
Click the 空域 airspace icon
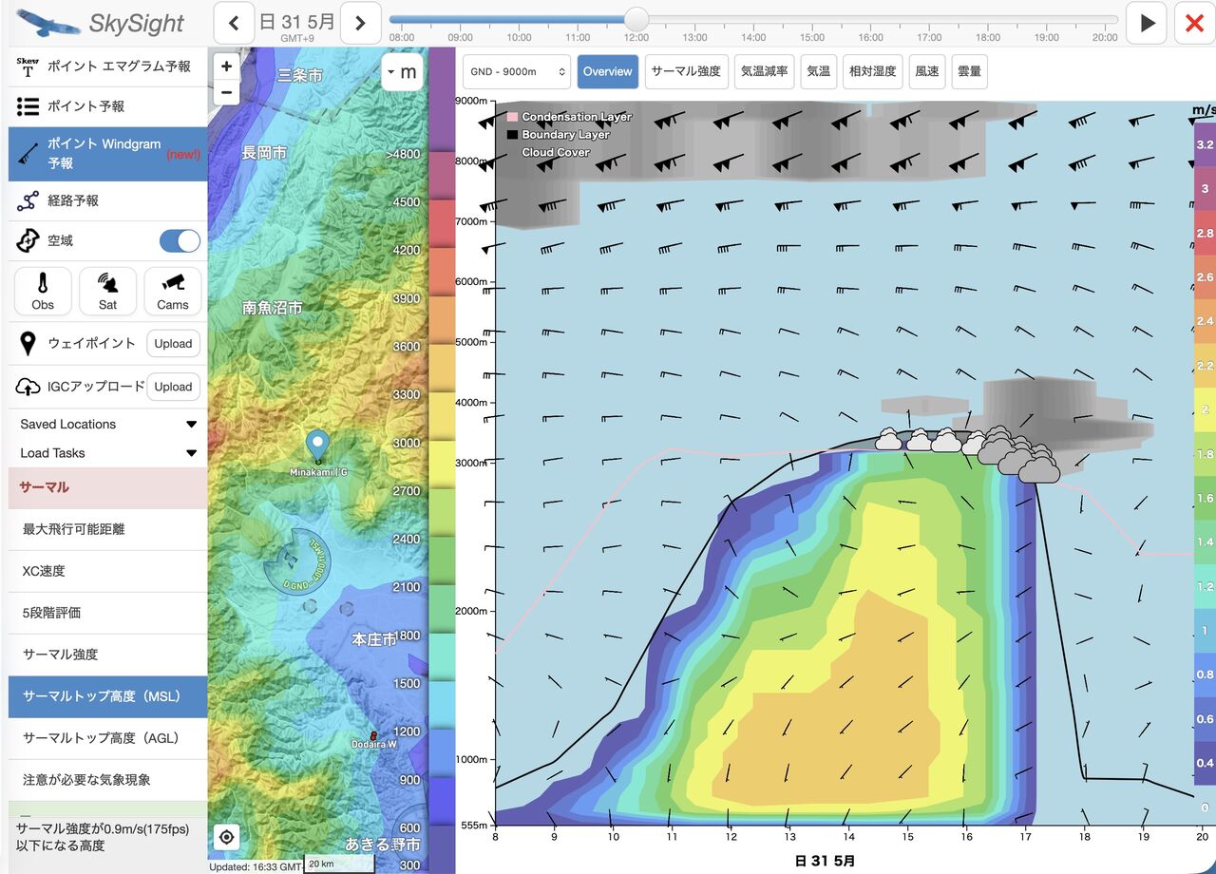pyautogui.click(x=28, y=241)
